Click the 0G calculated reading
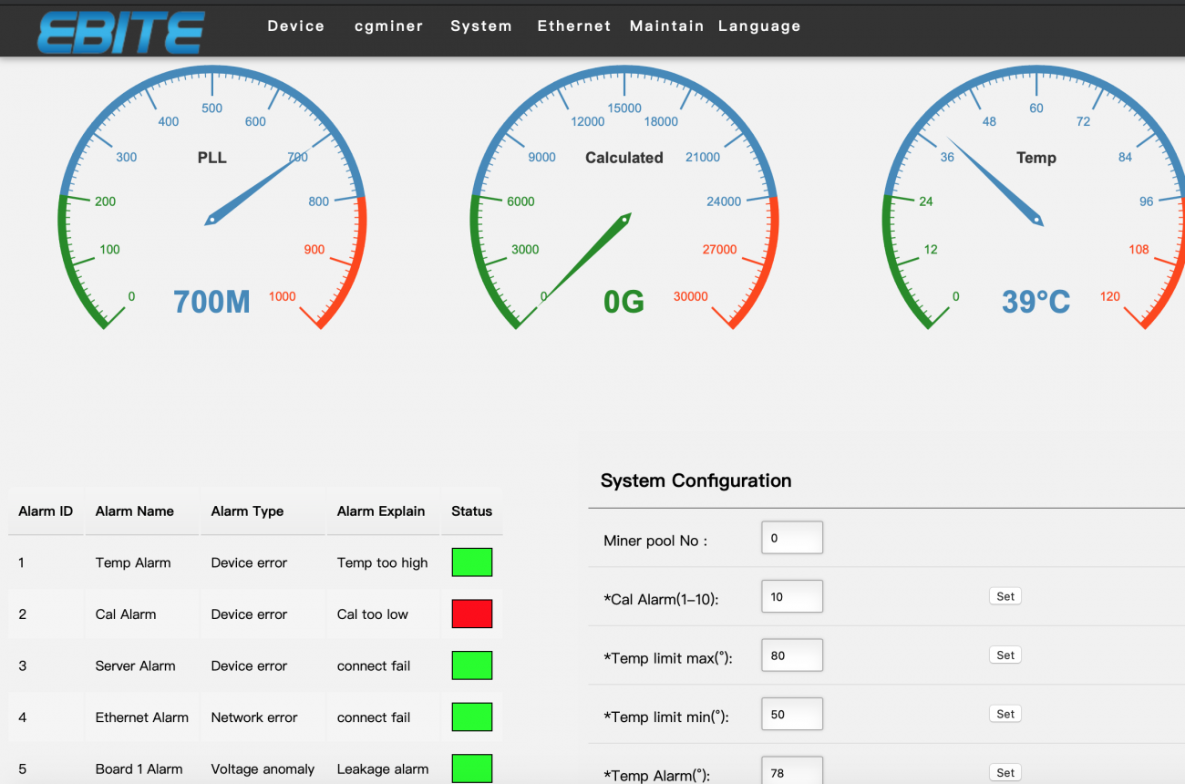 (623, 302)
